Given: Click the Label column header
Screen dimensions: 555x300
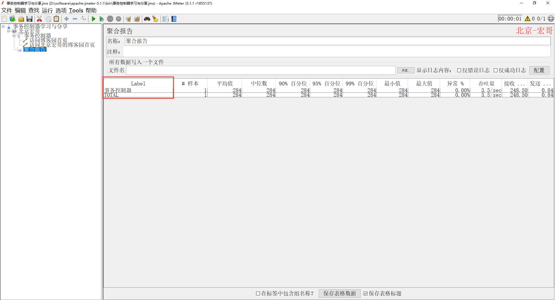Looking at the screenshot, I should pos(138,83).
